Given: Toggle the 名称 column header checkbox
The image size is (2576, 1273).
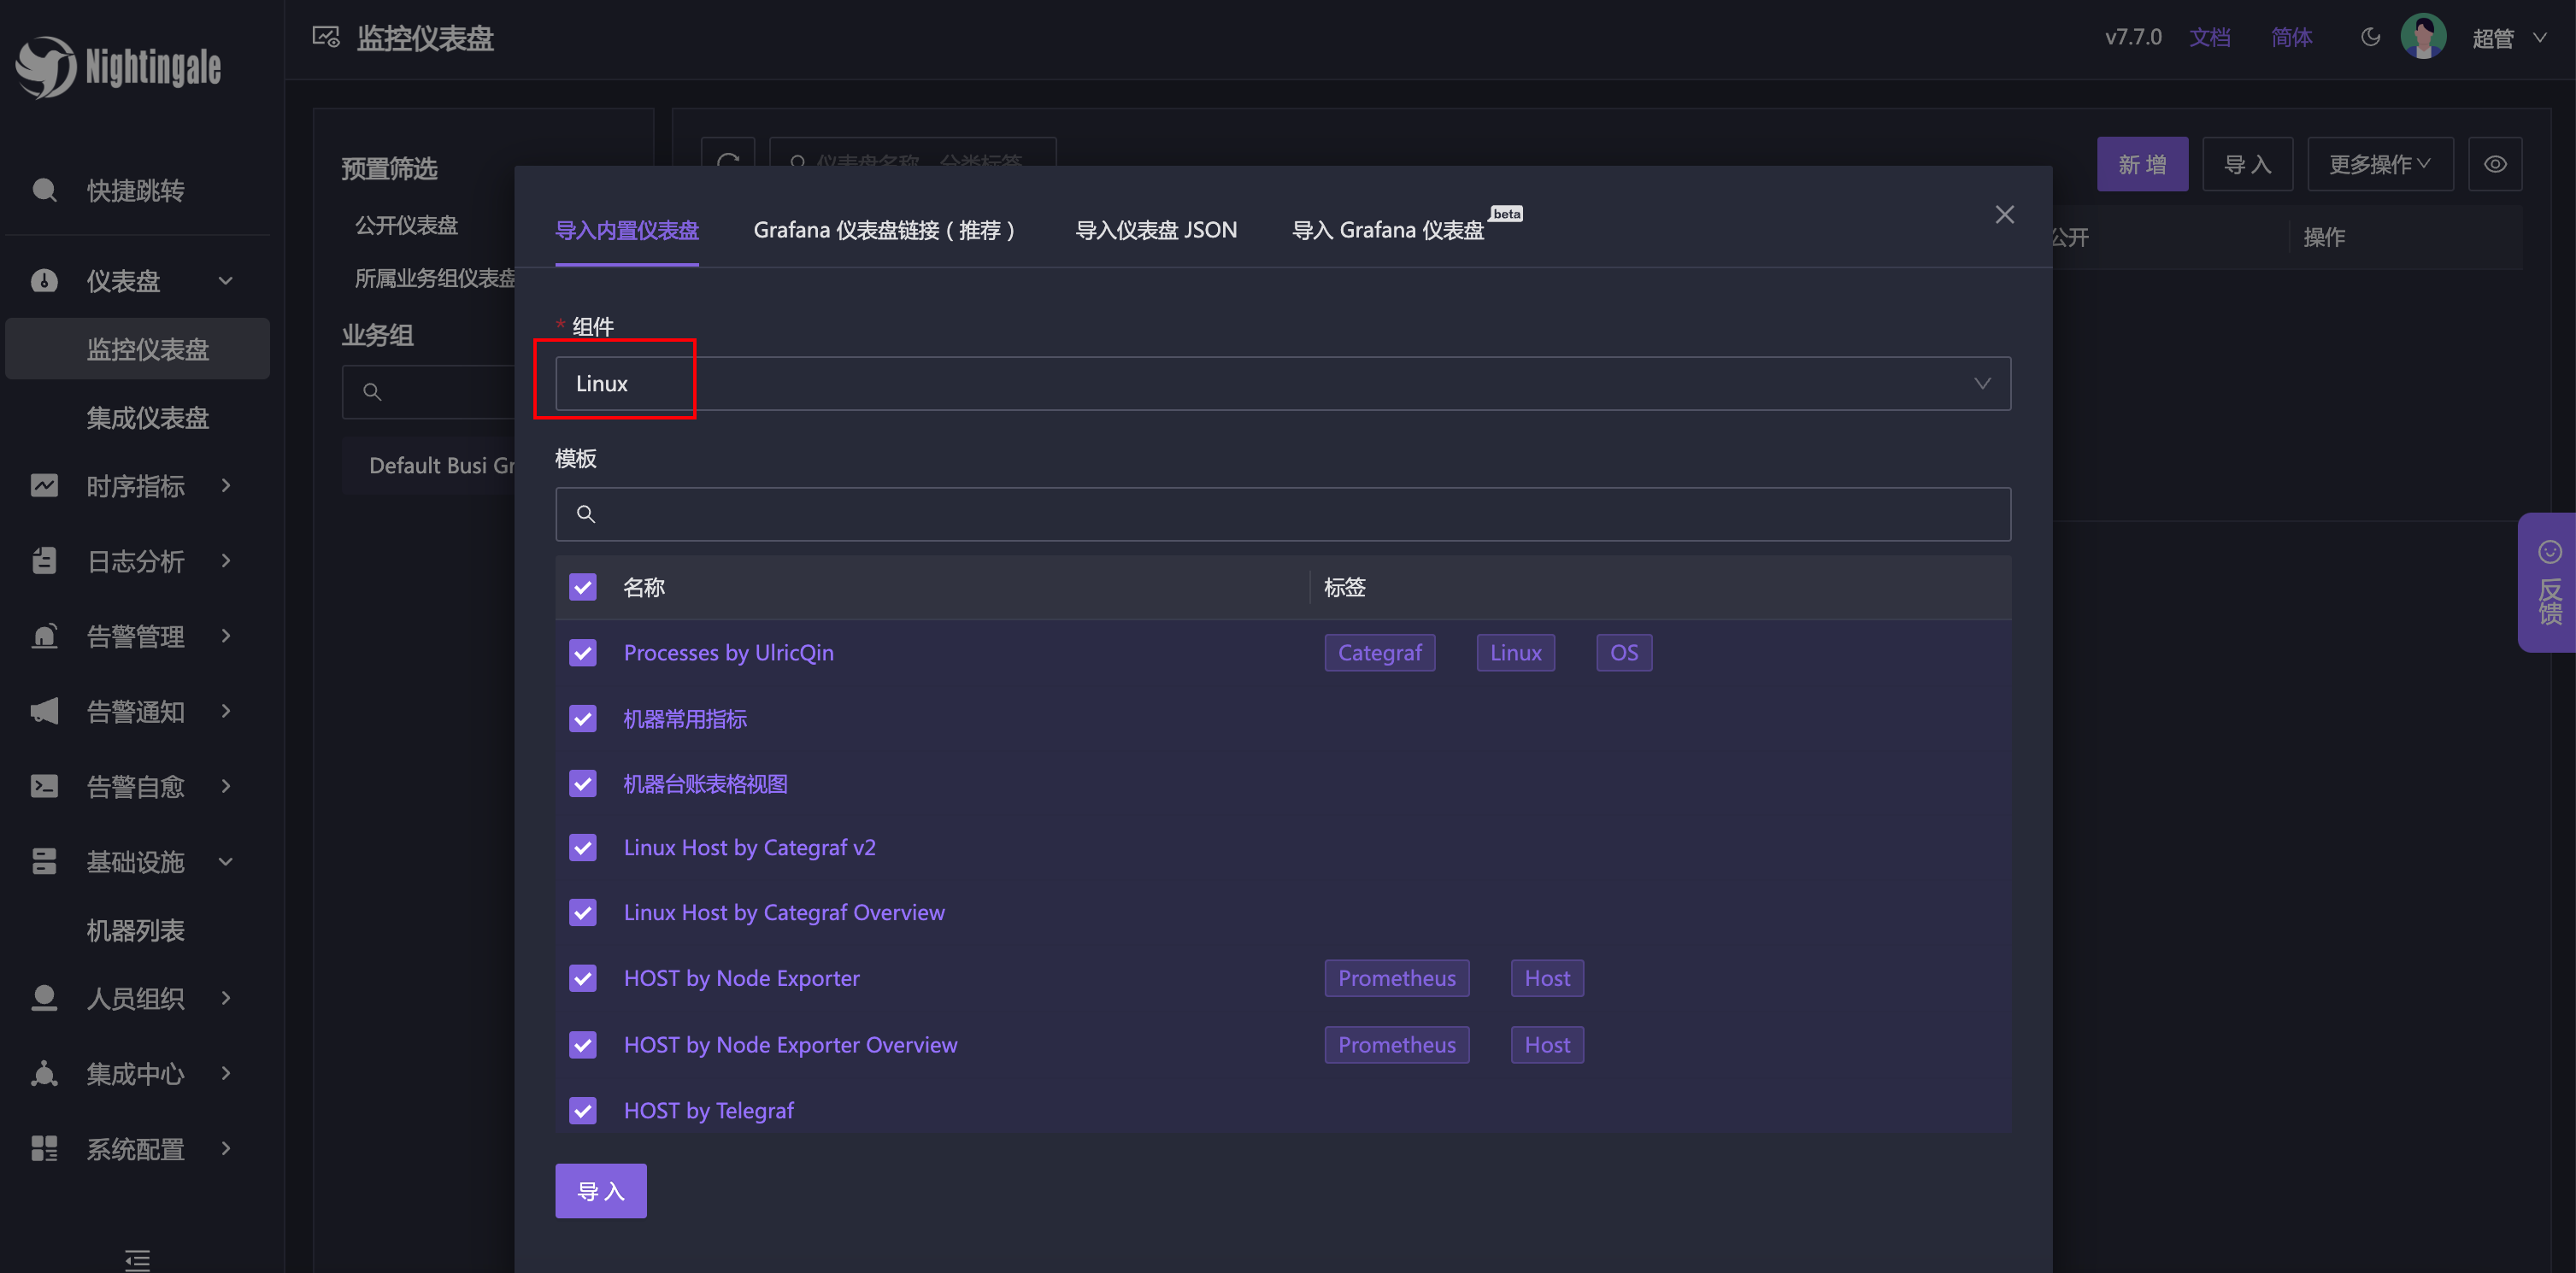Looking at the screenshot, I should pyautogui.click(x=583, y=586).
